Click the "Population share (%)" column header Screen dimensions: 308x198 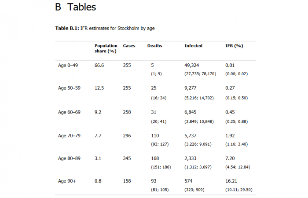[x=106, y=48]
